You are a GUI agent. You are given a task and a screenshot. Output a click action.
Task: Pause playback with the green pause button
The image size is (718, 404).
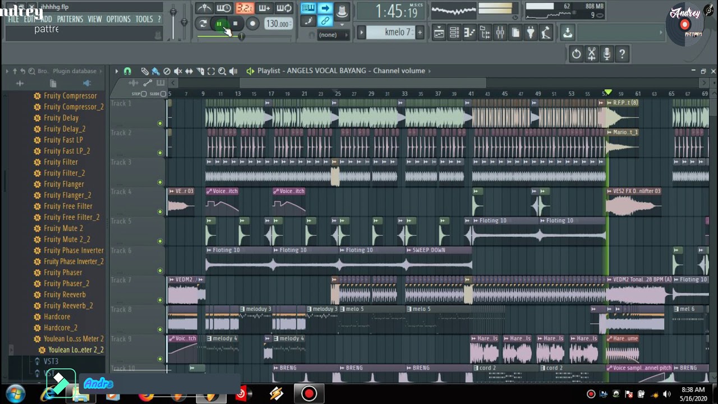[219, 24]
